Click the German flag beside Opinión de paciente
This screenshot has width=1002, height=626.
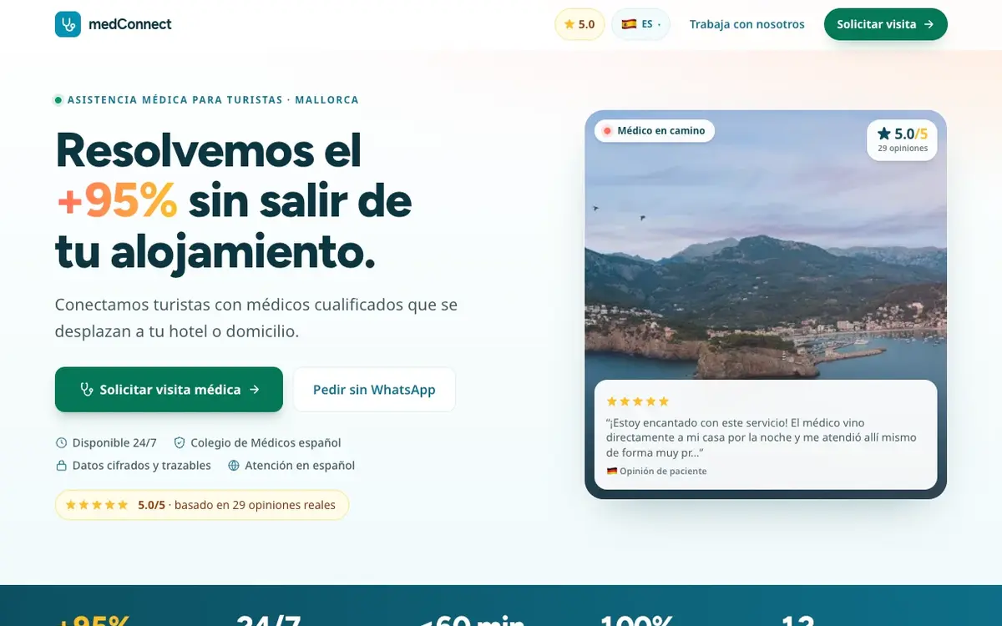611,472
